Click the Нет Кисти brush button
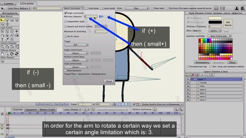The width and height of the screenshot is (246, 138). pyautogui.click(x=228, y=24)
